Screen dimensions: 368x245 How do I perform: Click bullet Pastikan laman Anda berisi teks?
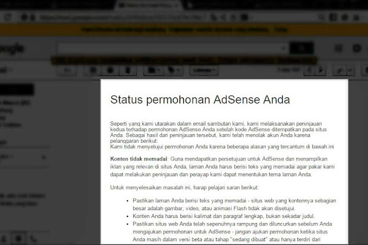[x=234, y=201]
